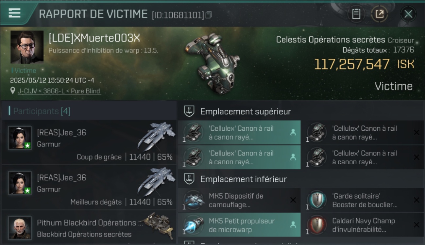Click the victim name [LDE]XMuerte003X
The height and width of the screenshot is (245, 425).
[x=94, y=38]
